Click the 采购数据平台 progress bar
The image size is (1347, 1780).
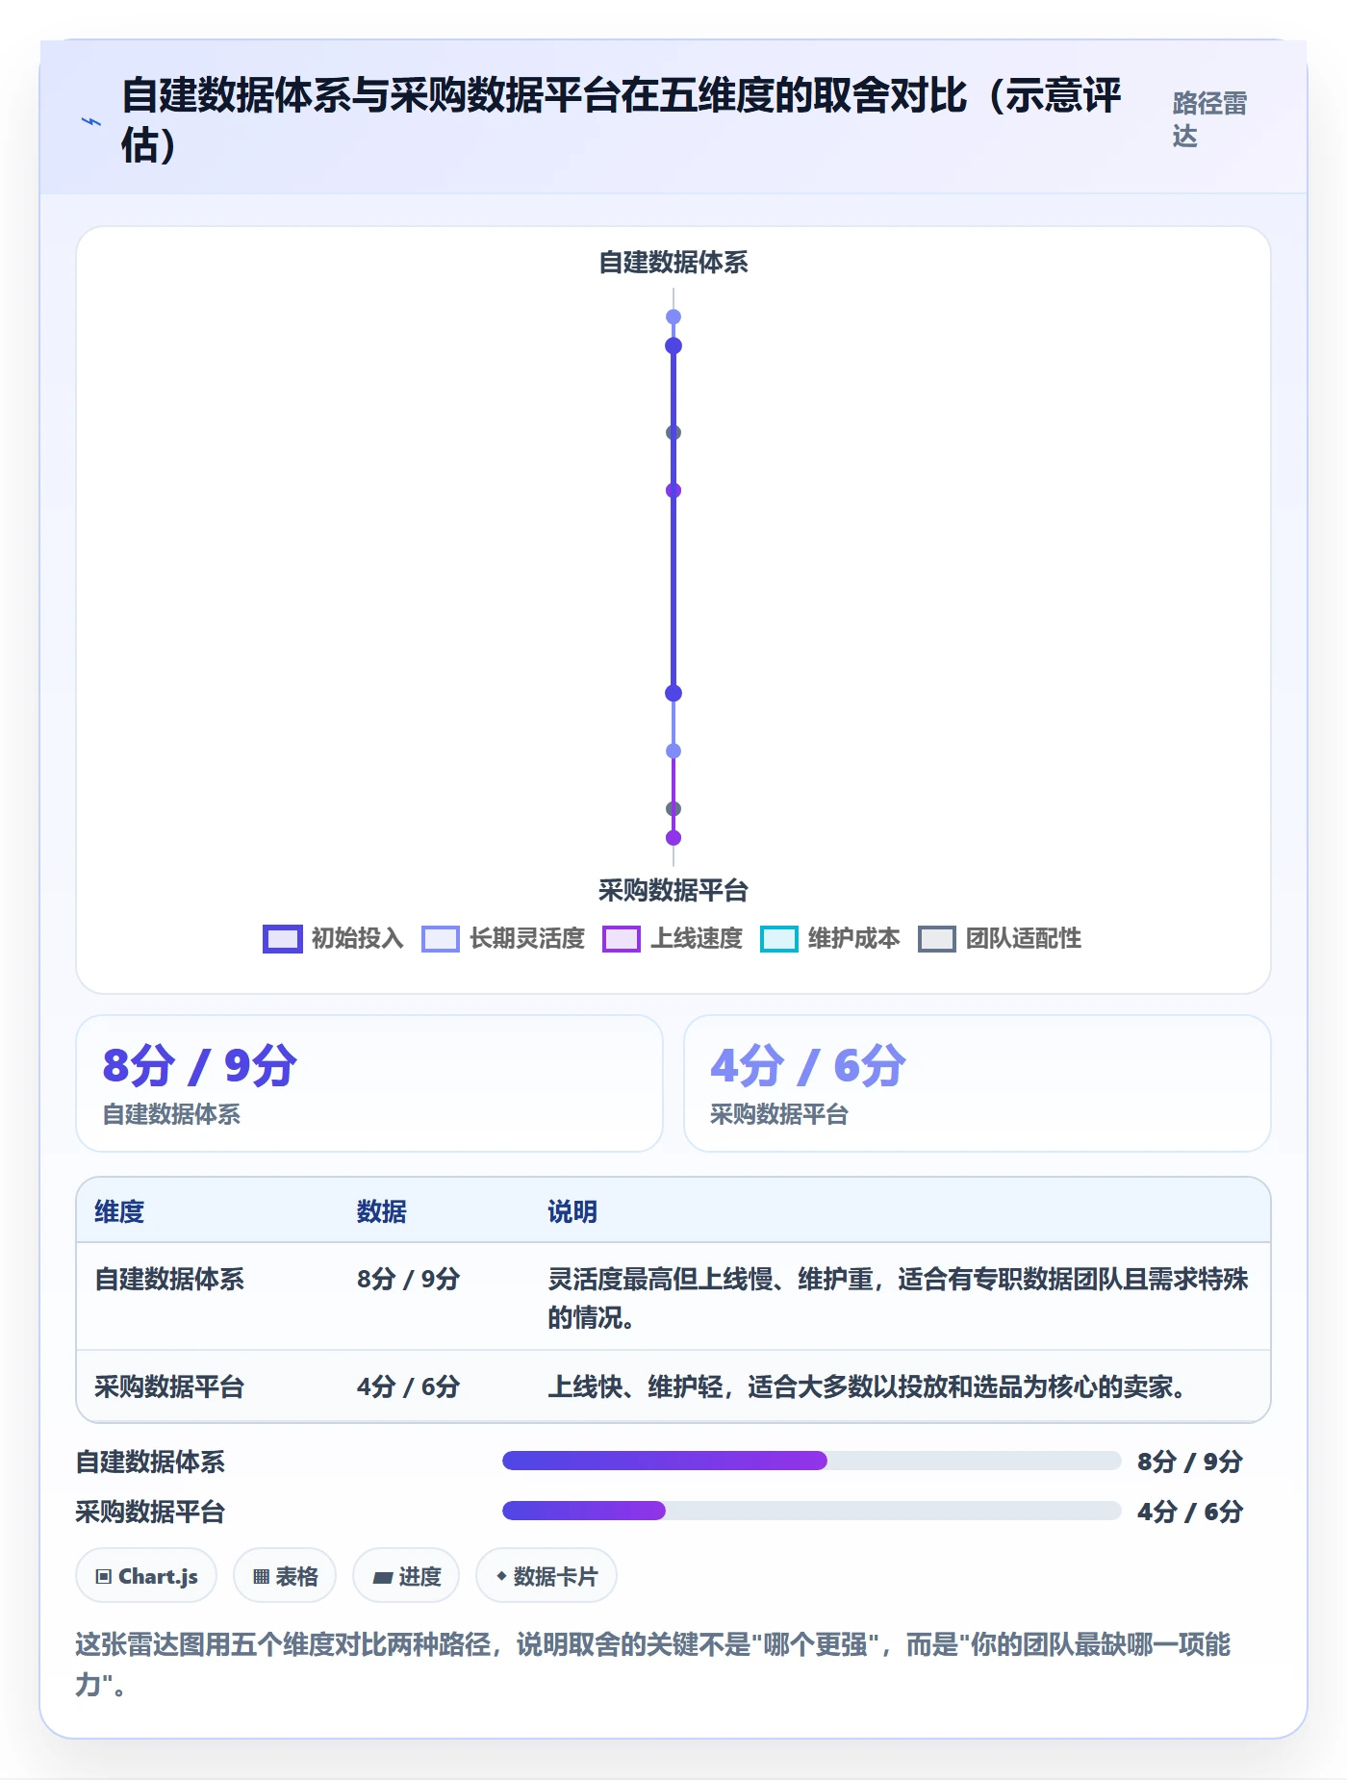[x=811, y=1511]
